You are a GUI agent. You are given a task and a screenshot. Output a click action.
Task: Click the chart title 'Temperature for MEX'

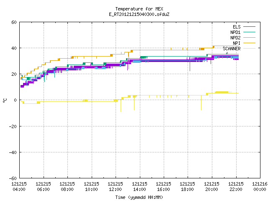[x=139, y=9]
